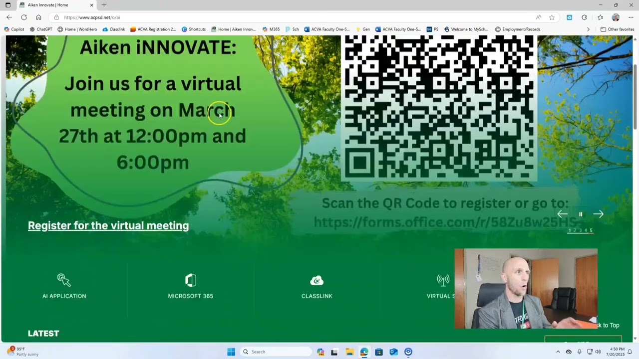
Task: Open the Shortcuts bookmark
Action: [x=194, y=29]
